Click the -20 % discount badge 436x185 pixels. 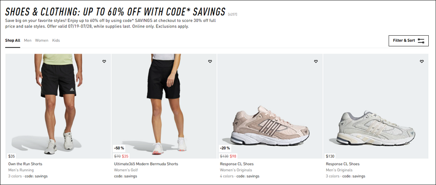pos(225,148)
